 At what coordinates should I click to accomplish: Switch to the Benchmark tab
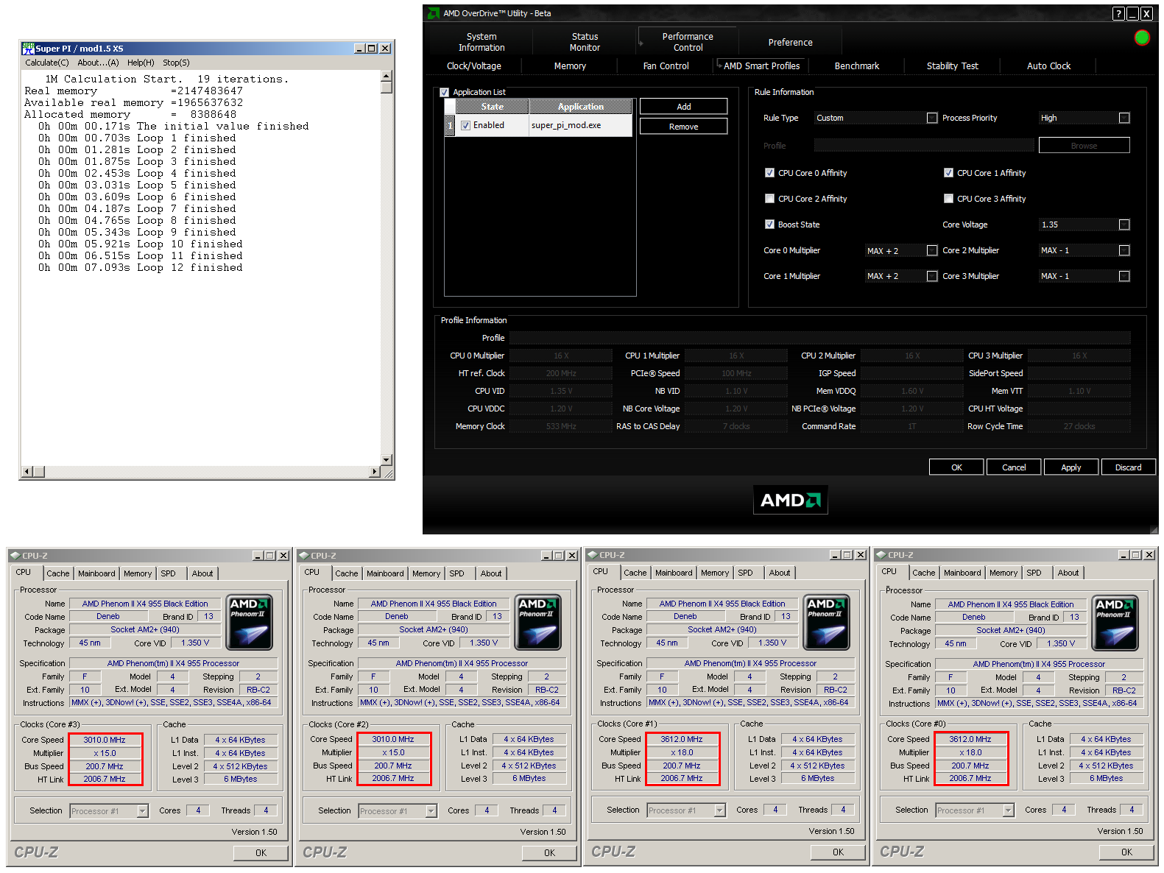click(x=857, y=66)
